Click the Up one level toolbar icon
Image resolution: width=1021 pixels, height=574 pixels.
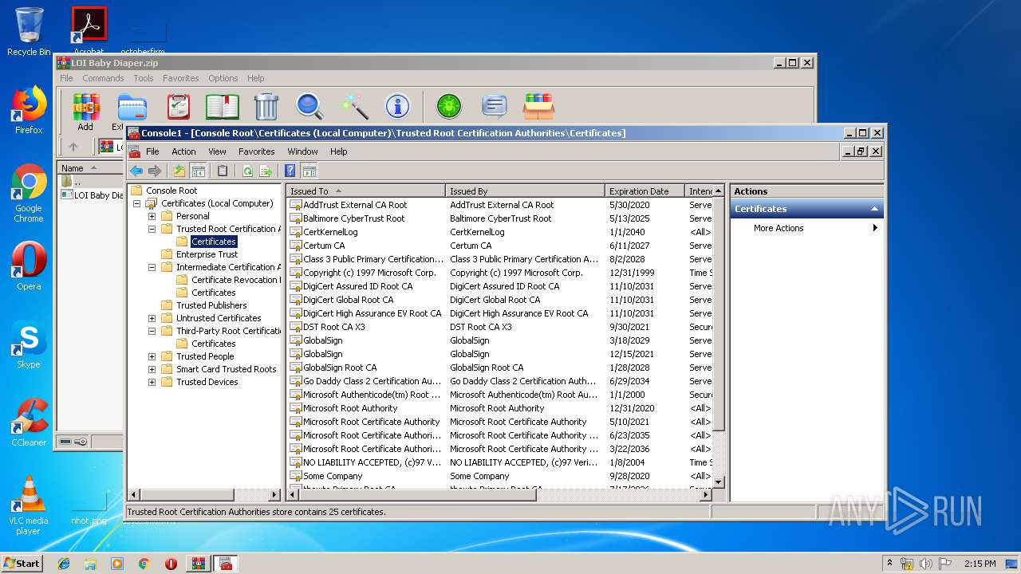pyautogui.click(x=179, y=171)
